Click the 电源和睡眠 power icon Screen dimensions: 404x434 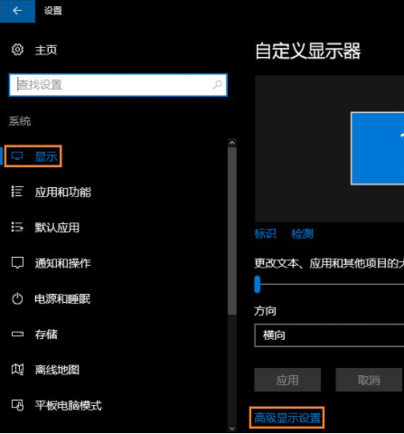pos(17,298)
